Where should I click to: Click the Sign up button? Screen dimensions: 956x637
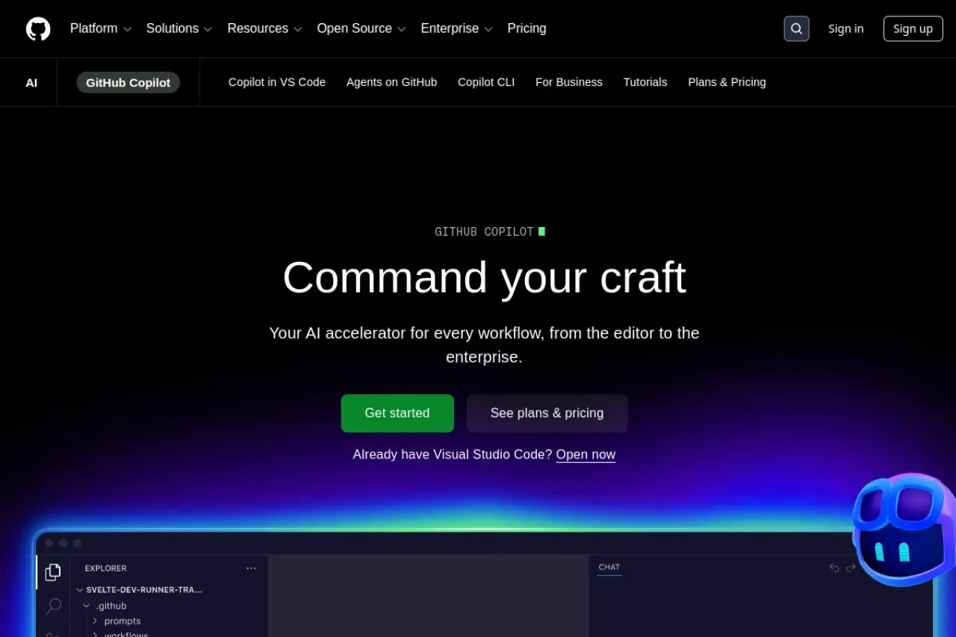click(x=913, y=29)
